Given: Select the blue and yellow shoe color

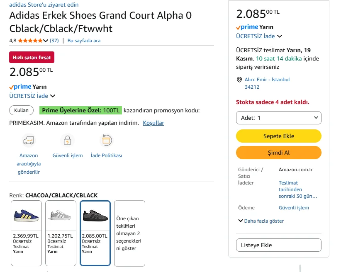Looking at the screenshot, I should coord(26,216).
